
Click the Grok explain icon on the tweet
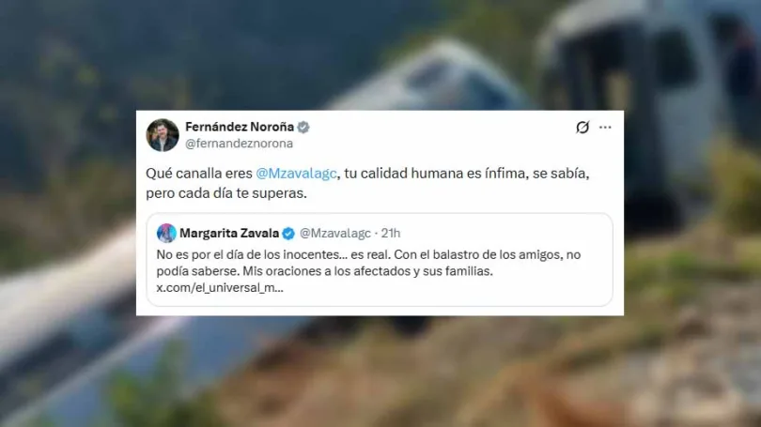[x=582, y=127]
